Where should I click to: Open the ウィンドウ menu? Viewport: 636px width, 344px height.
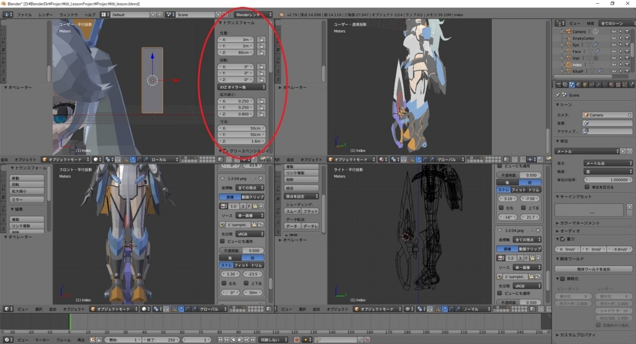coord(68,15)
